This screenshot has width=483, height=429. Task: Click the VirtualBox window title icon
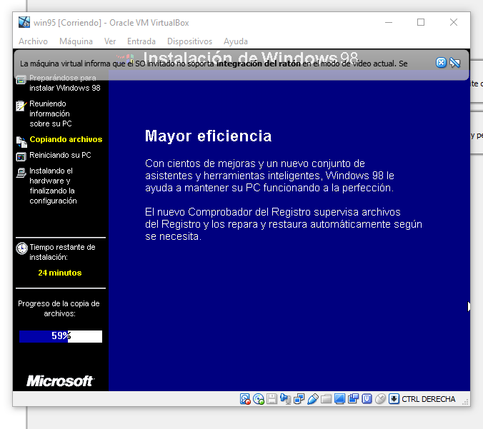(x=24, y=22)
